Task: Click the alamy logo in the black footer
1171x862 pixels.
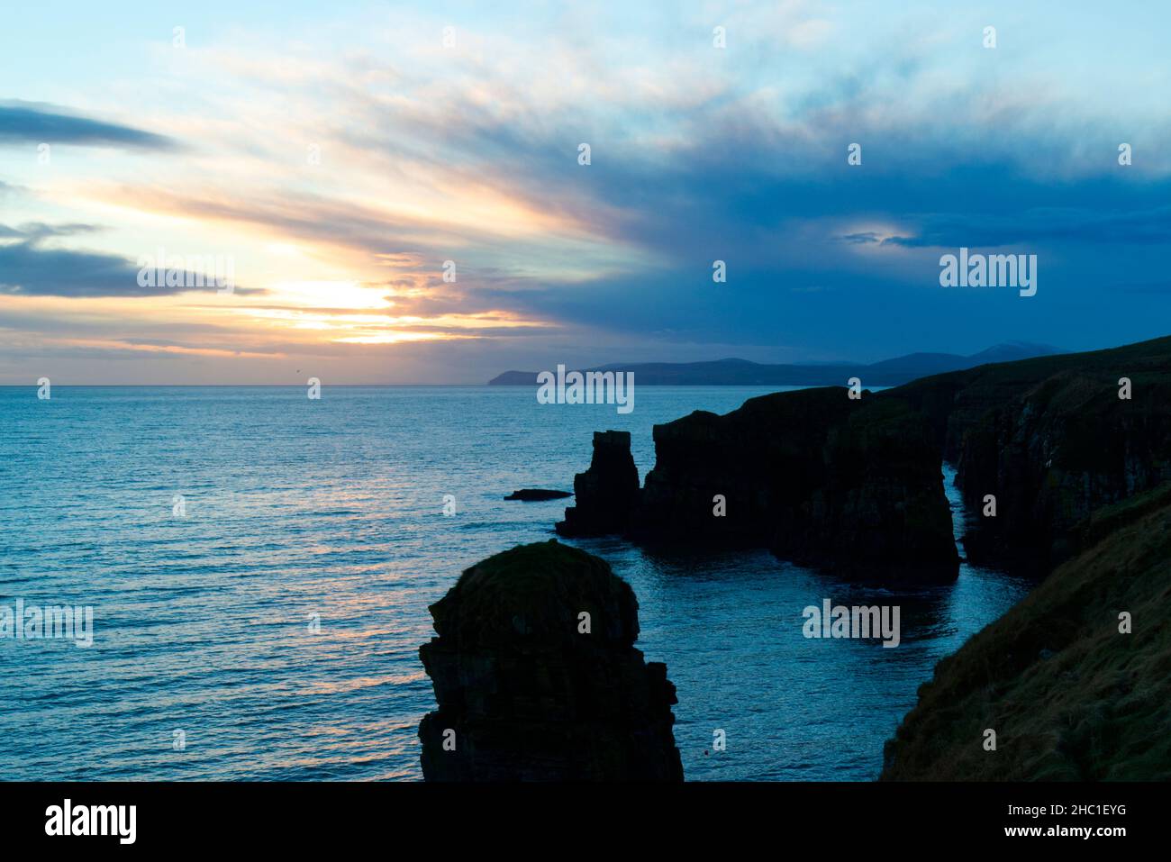Action: coord(91,821)
